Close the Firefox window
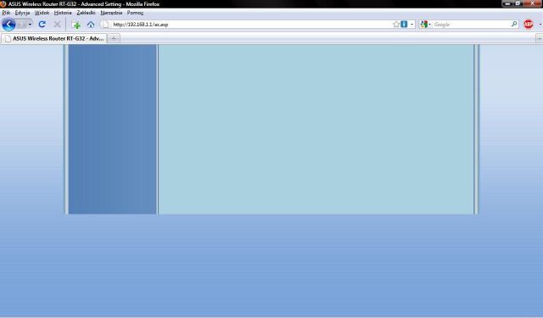 click(x=533, y=3)
